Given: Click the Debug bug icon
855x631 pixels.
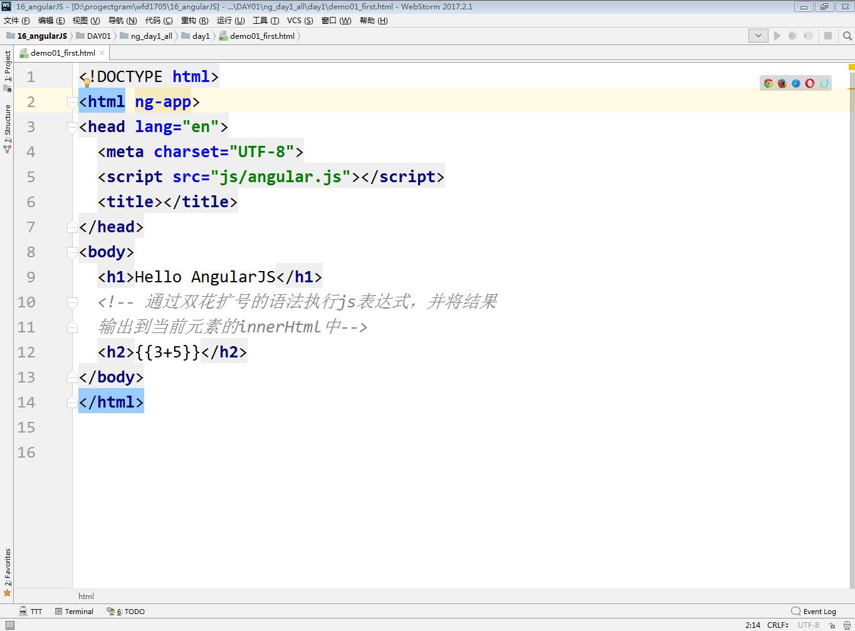Looking at the screenshot, I should [x=793, y=36].
